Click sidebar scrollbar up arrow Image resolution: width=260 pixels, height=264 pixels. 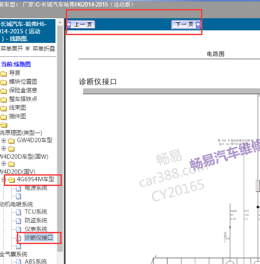coord(60,22)
